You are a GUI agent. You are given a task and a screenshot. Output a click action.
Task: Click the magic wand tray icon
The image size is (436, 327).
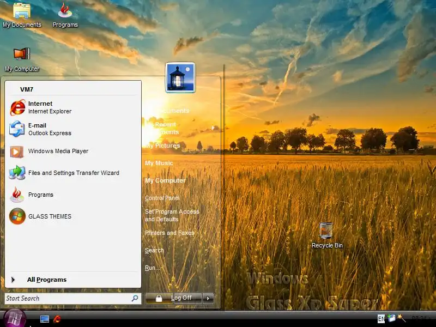tap(401, 318)
